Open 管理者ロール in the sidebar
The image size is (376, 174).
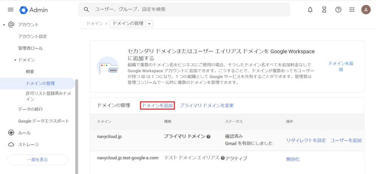tap(30, 48)
